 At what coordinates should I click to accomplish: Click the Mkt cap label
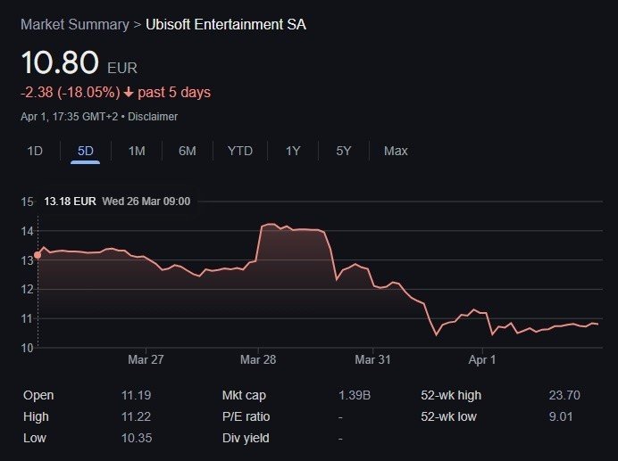tap(244, 395)
